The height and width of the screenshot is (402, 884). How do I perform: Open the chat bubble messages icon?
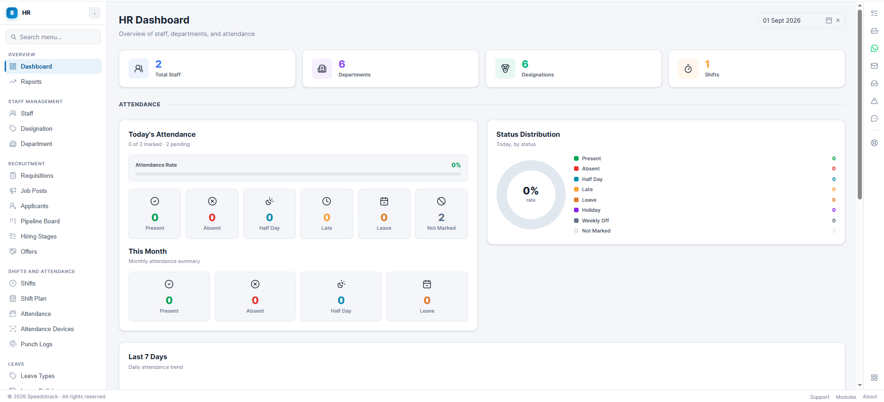(x=874, y=118)
